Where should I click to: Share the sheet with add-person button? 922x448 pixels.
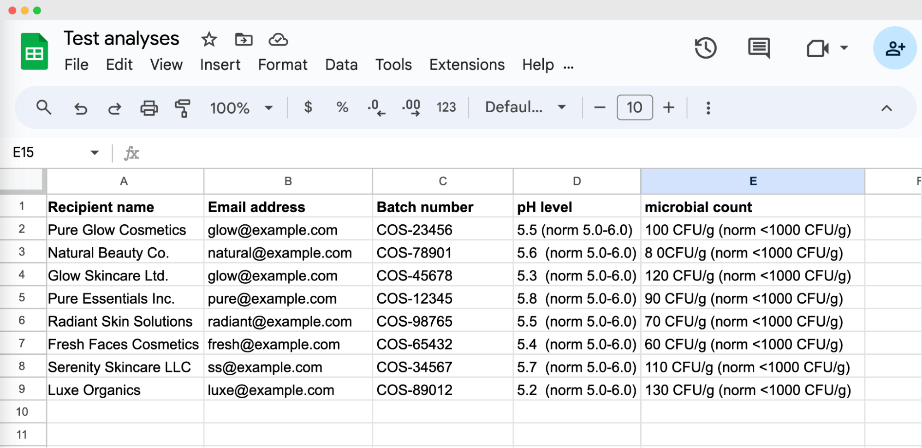895,48
